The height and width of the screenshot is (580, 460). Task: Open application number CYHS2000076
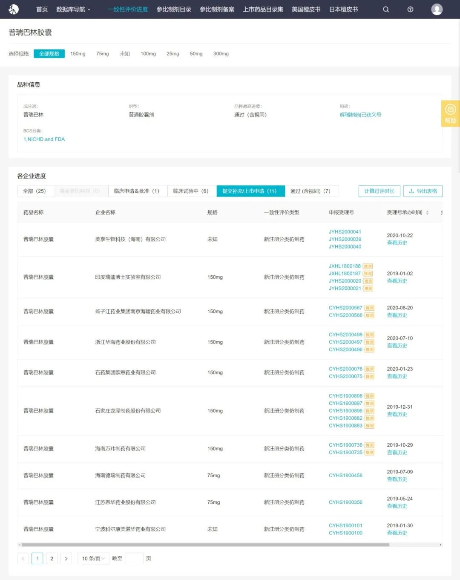tap(345, 369)
